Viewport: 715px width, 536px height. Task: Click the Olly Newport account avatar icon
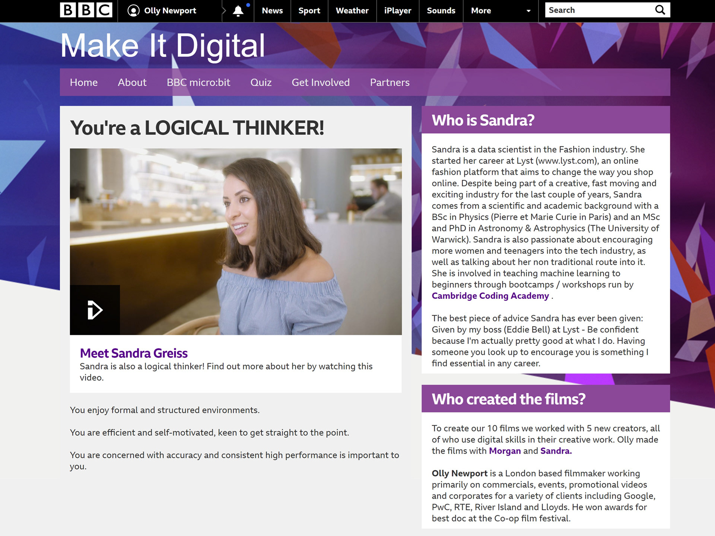(x=133, y=10)
